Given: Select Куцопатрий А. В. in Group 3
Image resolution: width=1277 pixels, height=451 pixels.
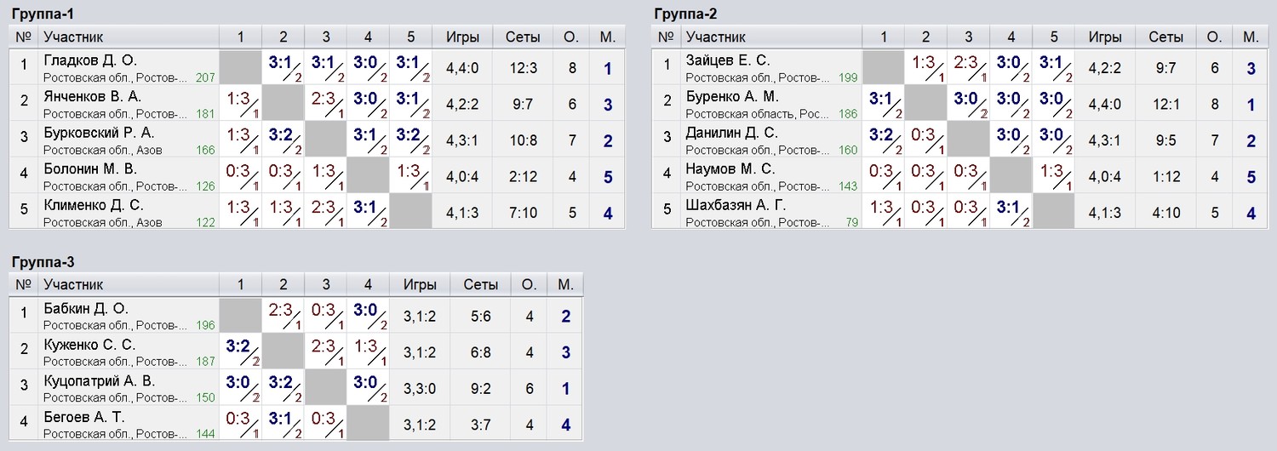Looking at the screenshot, I should [100, 381].
